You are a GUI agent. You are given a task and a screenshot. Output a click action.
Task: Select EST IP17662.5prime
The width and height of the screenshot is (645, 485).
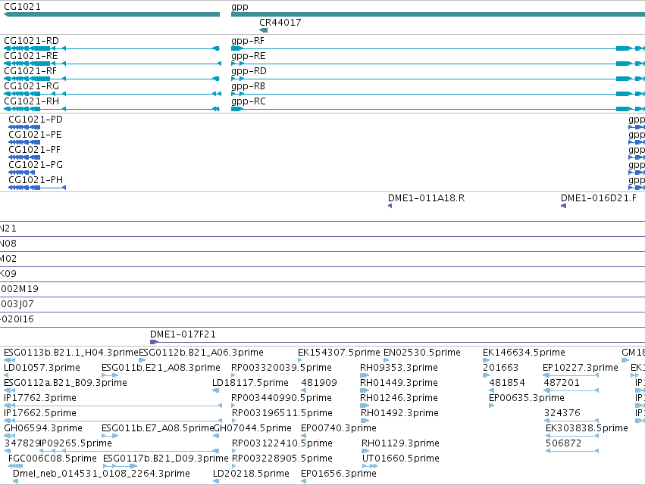tap(40, 414)
